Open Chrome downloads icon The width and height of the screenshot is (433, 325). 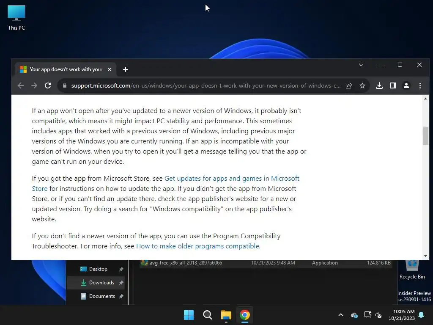point(379,85)
